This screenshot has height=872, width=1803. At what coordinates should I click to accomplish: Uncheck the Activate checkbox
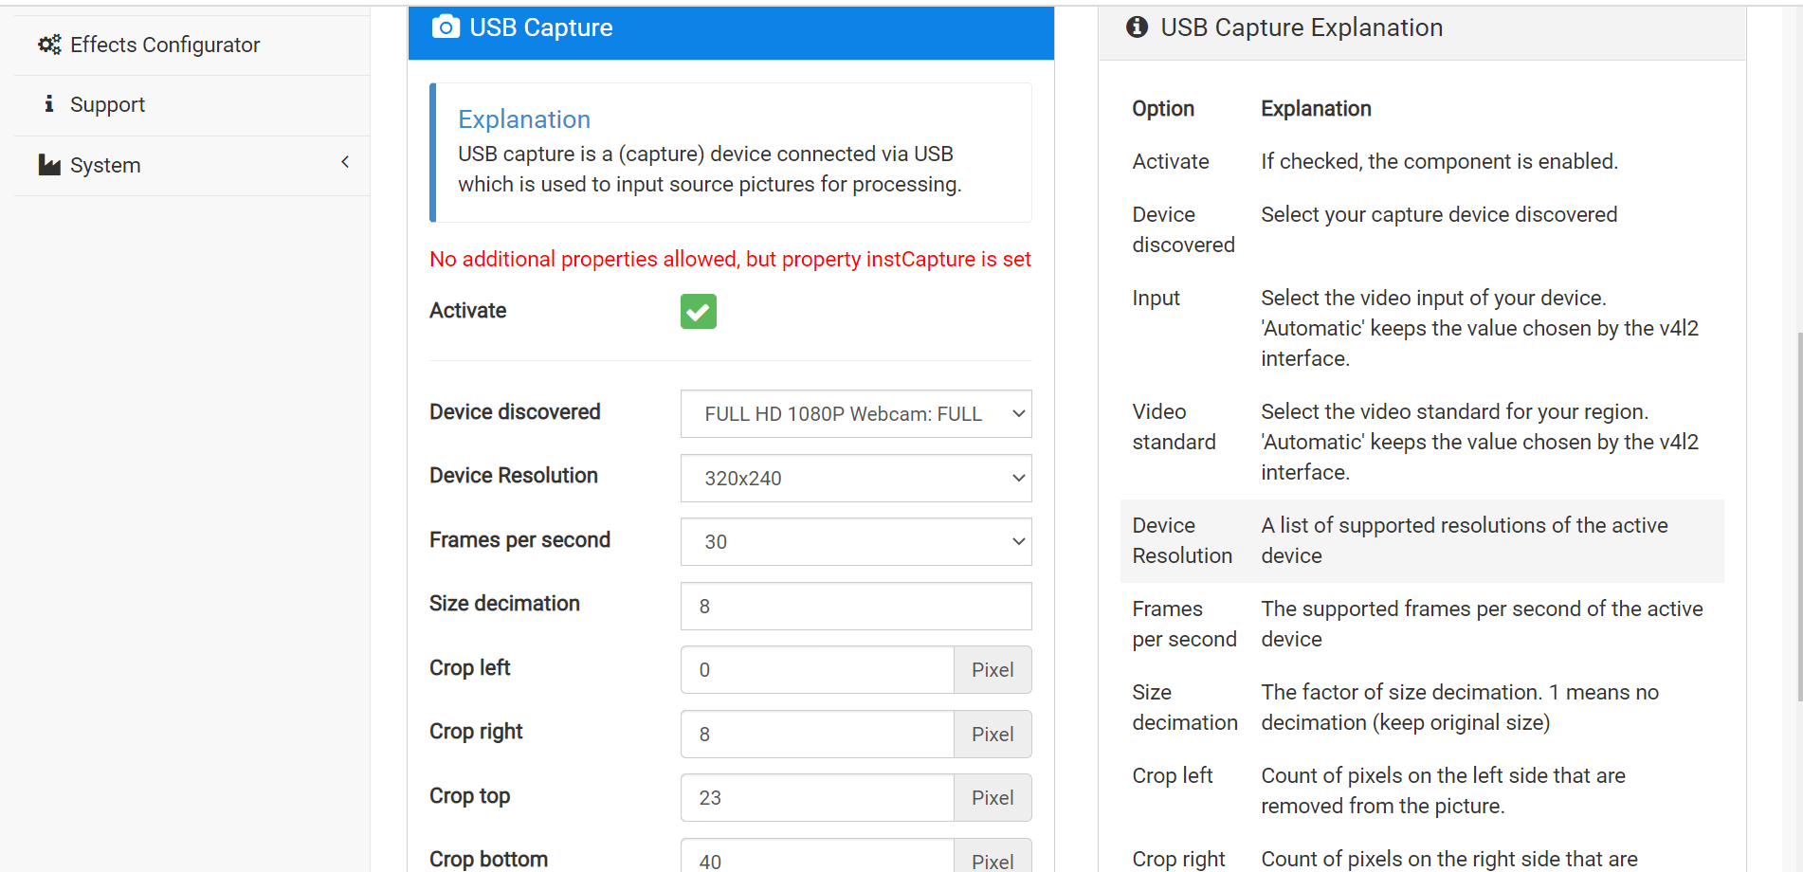(698, 311)
